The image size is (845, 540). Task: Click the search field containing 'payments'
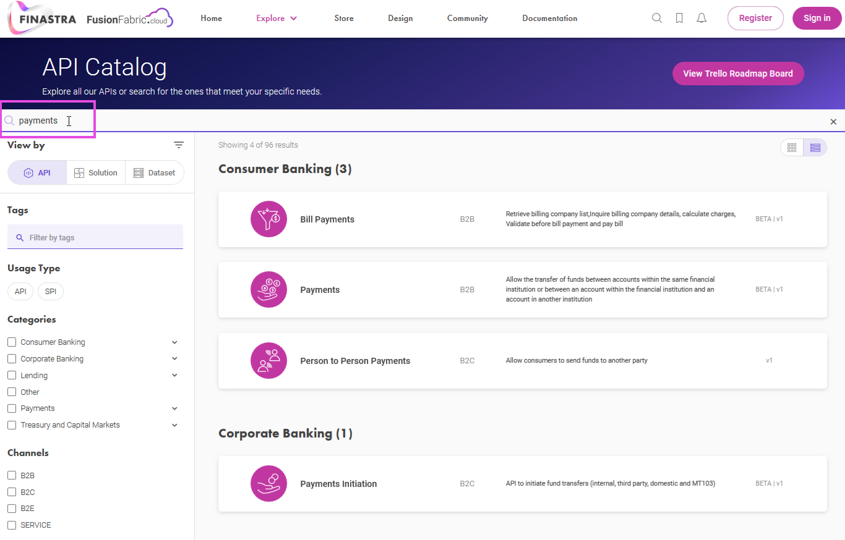coord(422,121)
